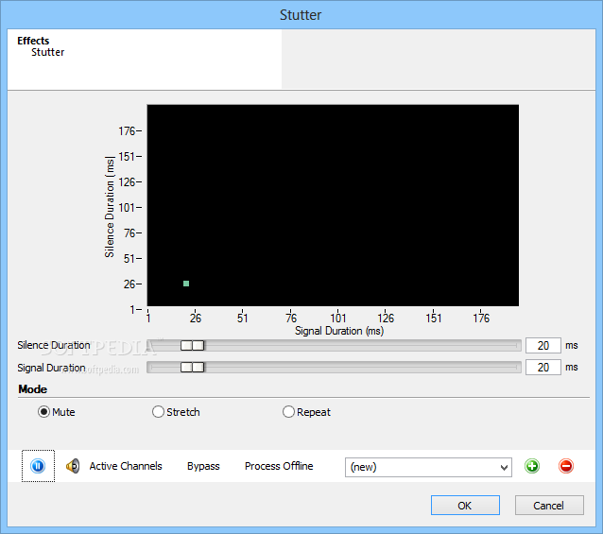Click the Effects tree heading
Viewport: 603px width, 534px height.
[x=33, y=41]
